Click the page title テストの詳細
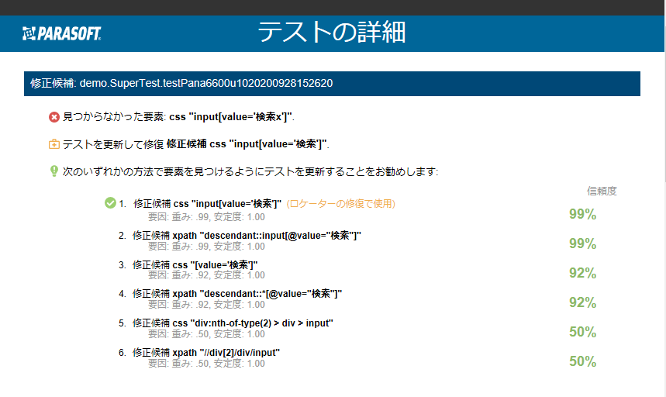 (332, 33)
